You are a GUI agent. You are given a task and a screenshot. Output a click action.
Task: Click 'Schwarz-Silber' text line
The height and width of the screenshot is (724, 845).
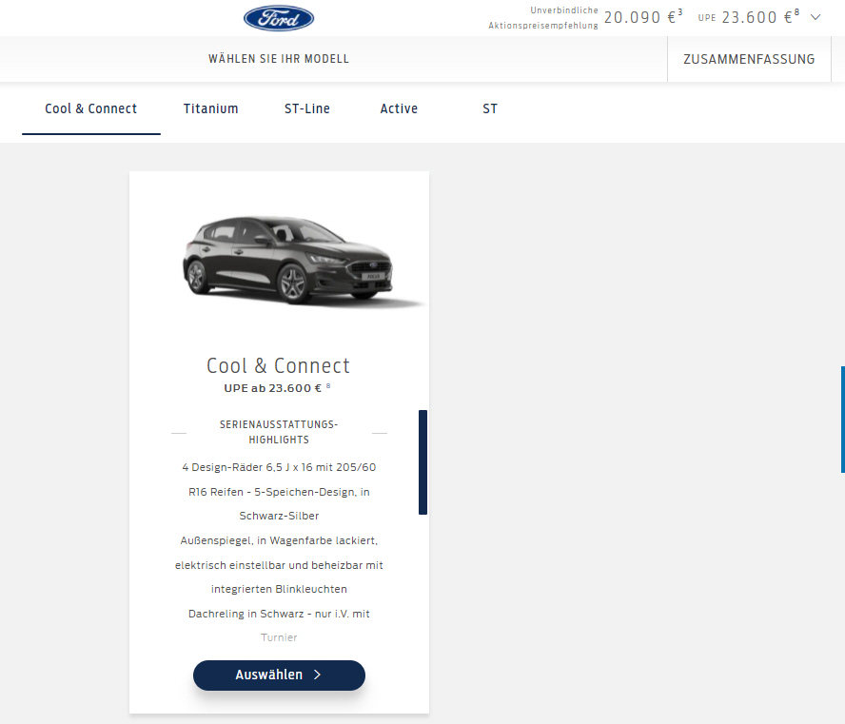pyautogui.click(x=279, y=516)
